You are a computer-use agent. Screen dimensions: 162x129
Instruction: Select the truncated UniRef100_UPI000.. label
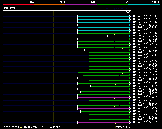[147, 95]
